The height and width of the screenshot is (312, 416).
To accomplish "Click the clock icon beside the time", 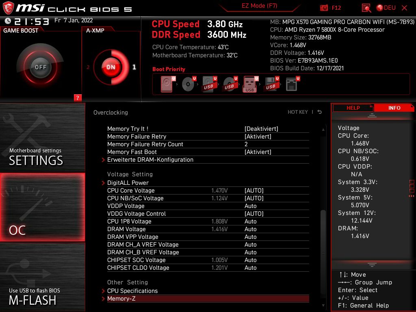I will click(x=8, y=21).
